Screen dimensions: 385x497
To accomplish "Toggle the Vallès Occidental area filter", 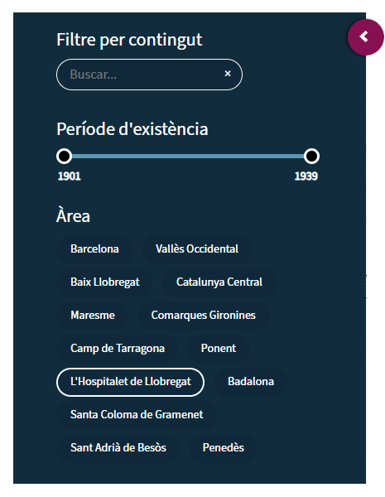I will pyautogui.click(x=197, y=249).
